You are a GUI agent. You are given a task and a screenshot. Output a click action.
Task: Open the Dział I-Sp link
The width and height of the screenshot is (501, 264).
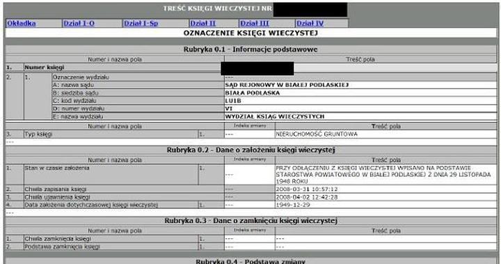click(x=141, y=24)
